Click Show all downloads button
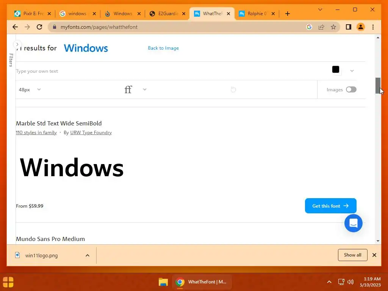 tap(353, 255)
